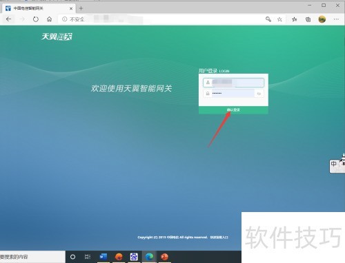Open Cortana circle icon on taskbar
The image size is (345, 263).
72,257
